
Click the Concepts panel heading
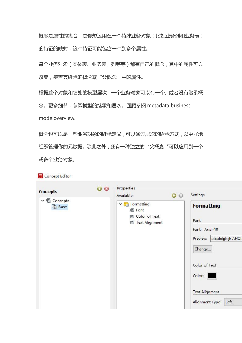point(48,192)
